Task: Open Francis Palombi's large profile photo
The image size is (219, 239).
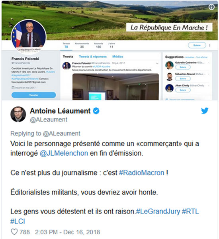Action: [29, 36]
